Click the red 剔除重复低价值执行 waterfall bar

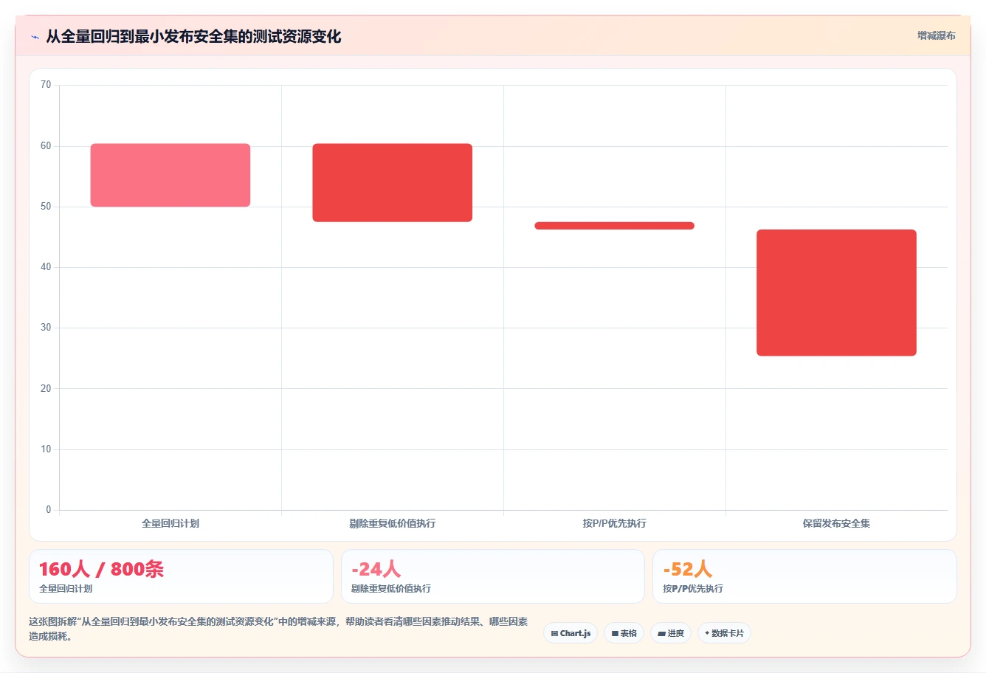pyautogui.click(x=393, y=183)
